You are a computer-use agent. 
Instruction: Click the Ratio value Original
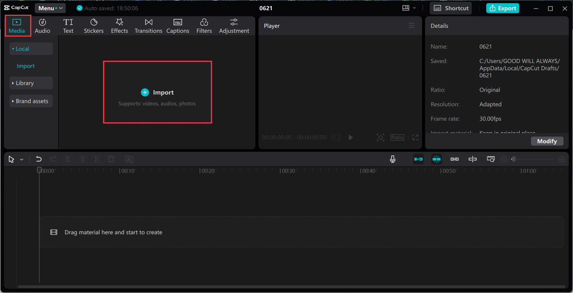(x=490, y=90)
